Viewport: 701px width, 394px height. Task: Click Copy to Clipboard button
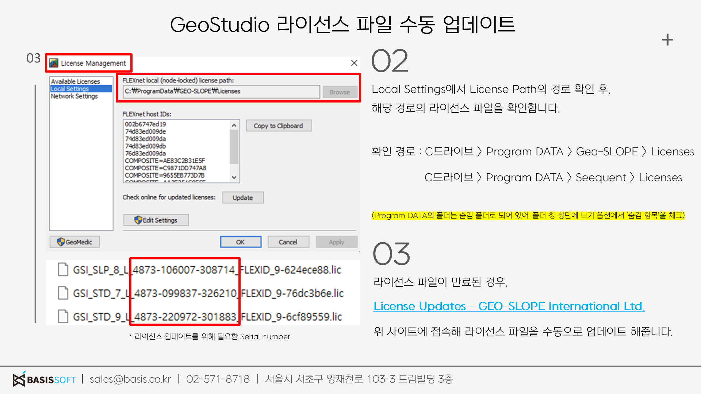(279, 126)
